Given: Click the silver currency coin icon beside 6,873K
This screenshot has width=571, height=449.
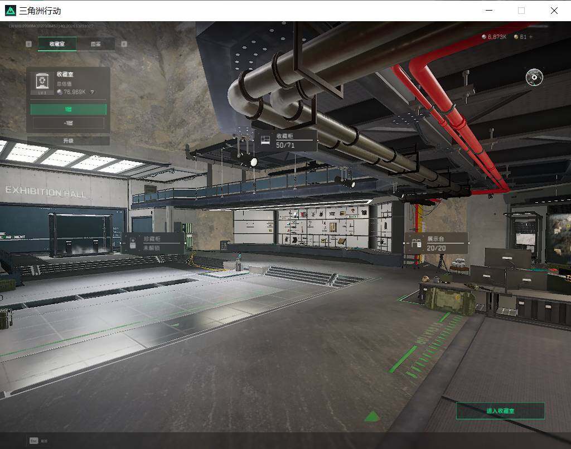Looking at the screenshot, I should click(484, 37).
